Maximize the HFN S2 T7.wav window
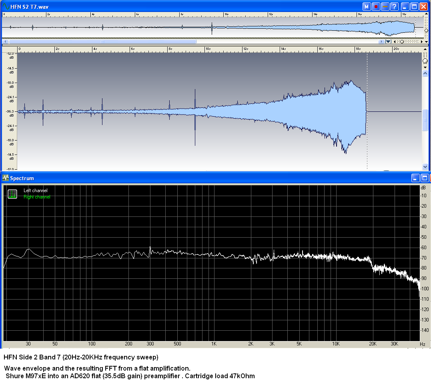Screen dimensions: 431x387 click(414, 6)
